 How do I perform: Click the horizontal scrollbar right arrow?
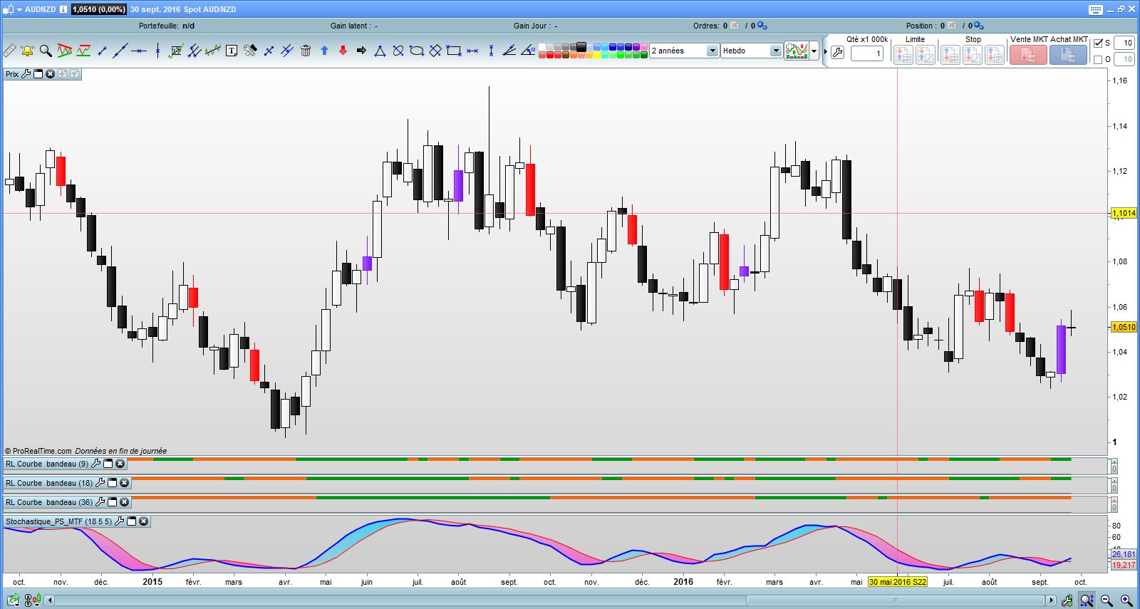click(1051, 600)
